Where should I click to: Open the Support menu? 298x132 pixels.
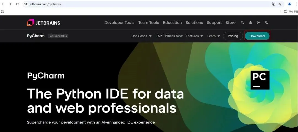pos(214,23)
